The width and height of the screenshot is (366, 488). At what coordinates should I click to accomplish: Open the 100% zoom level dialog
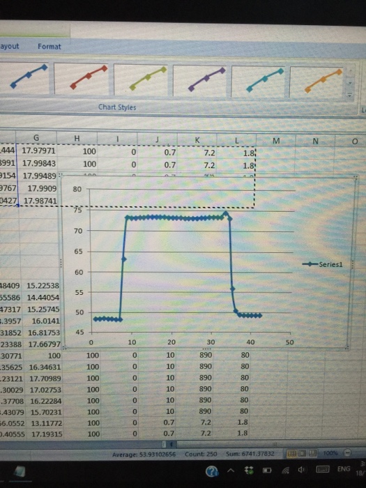(330, 453)
